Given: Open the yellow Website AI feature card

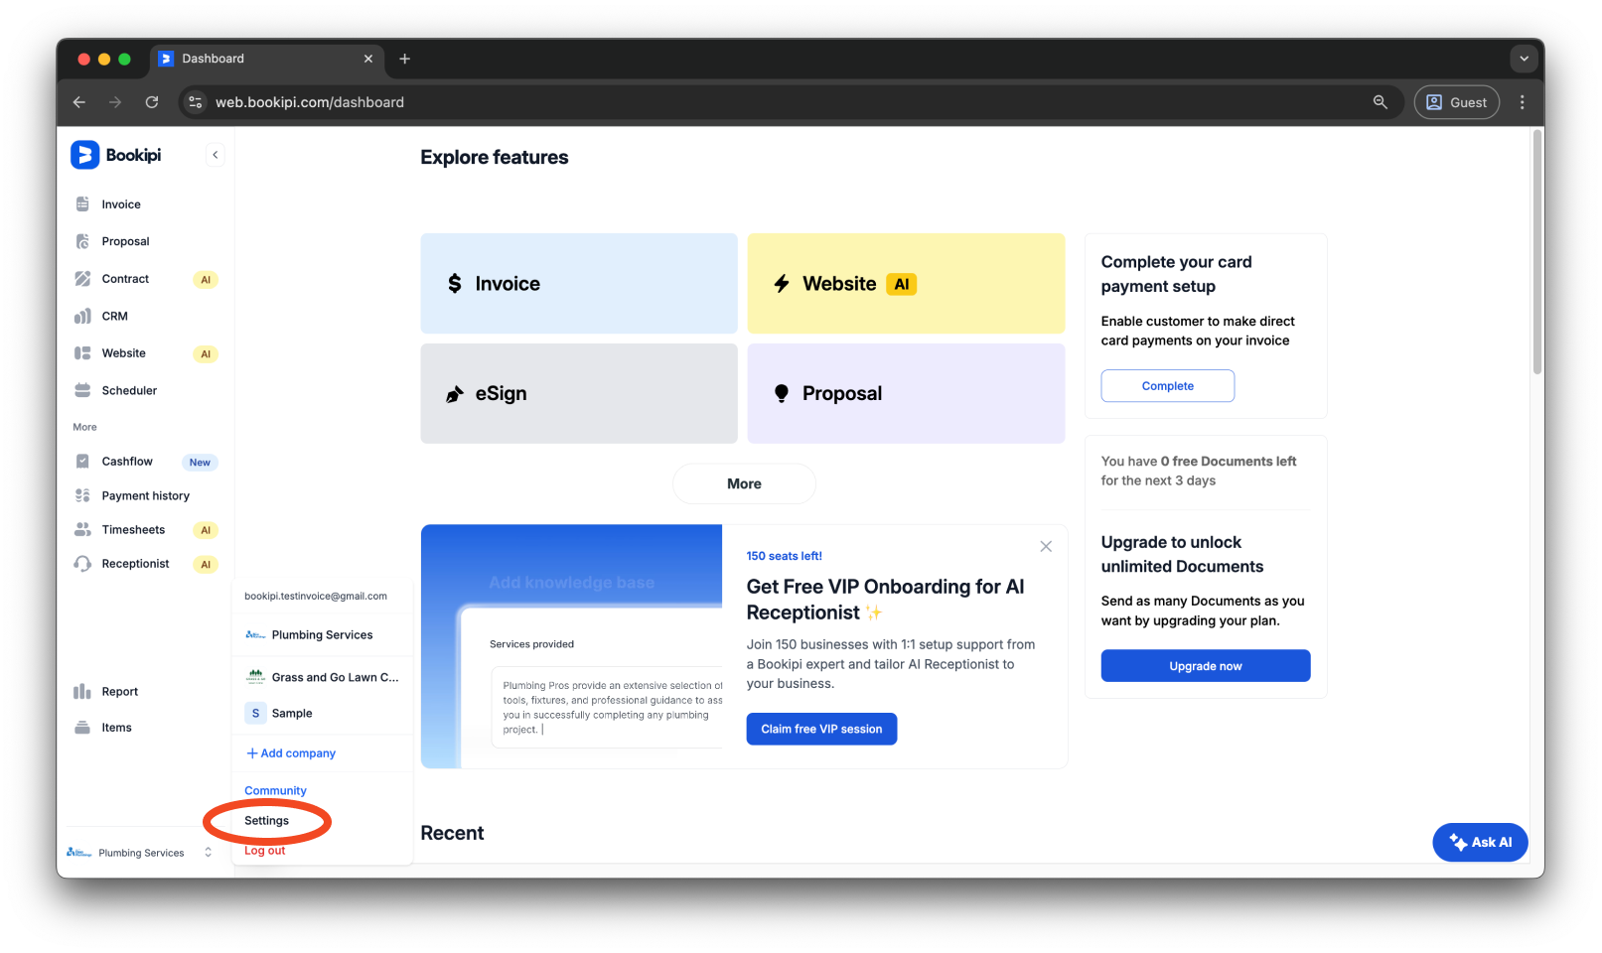Looking at the screenshot, I should click(x=905, y=284).
